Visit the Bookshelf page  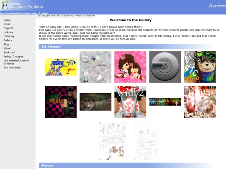click(x=9, y=53)
